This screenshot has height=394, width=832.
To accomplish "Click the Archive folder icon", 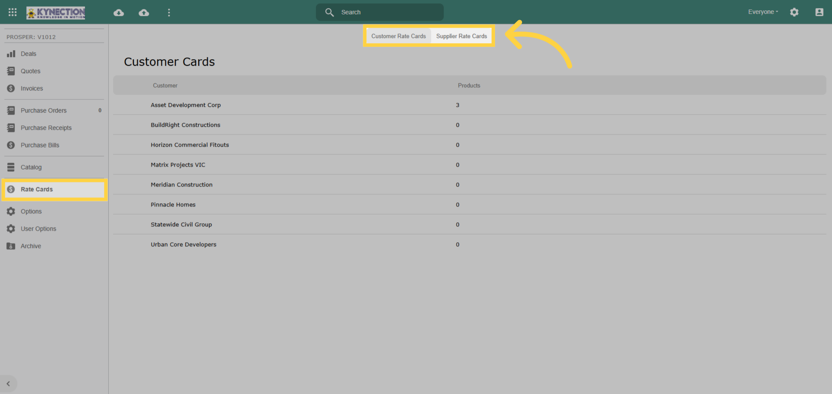I will pos(11,246).
